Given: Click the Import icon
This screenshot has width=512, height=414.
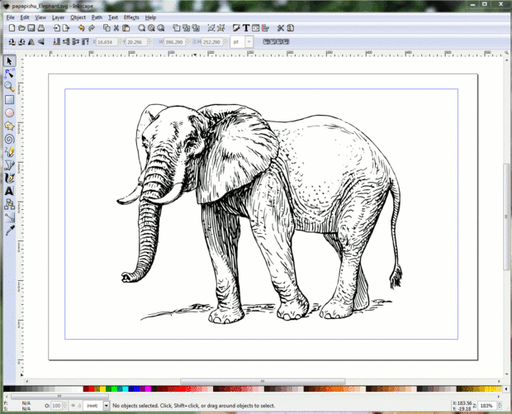Looking at the screenshot, I should [56, 28].
